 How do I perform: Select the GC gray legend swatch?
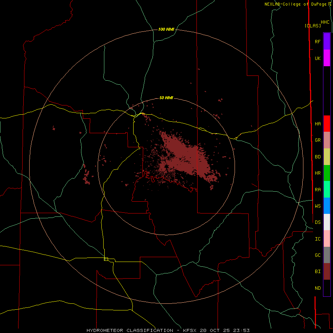click(x=327, y=255)
